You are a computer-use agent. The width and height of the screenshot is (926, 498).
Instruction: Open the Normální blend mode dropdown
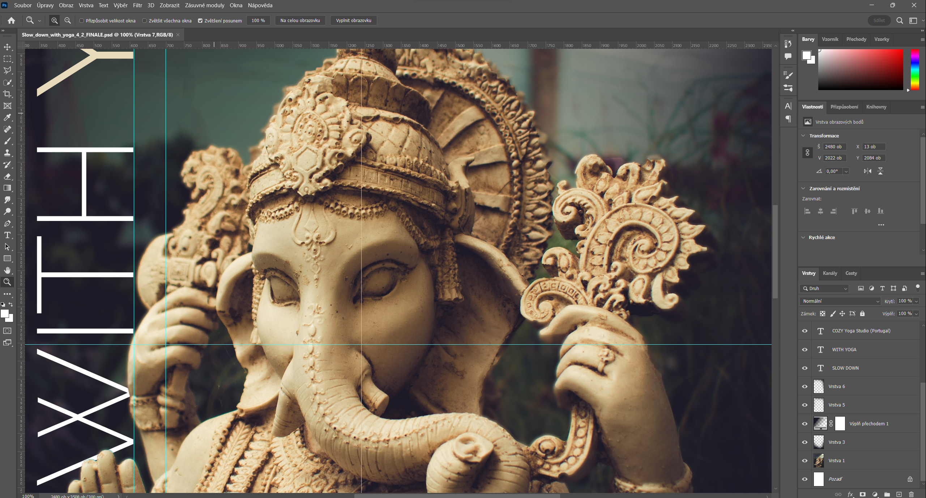pos(840,301)
